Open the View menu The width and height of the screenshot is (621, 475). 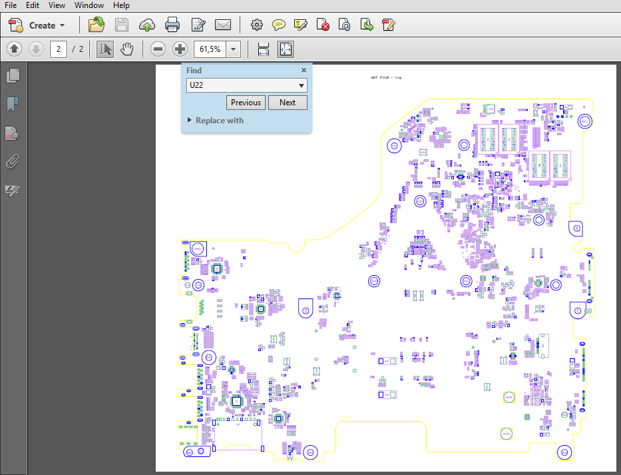tap(57, 5)
